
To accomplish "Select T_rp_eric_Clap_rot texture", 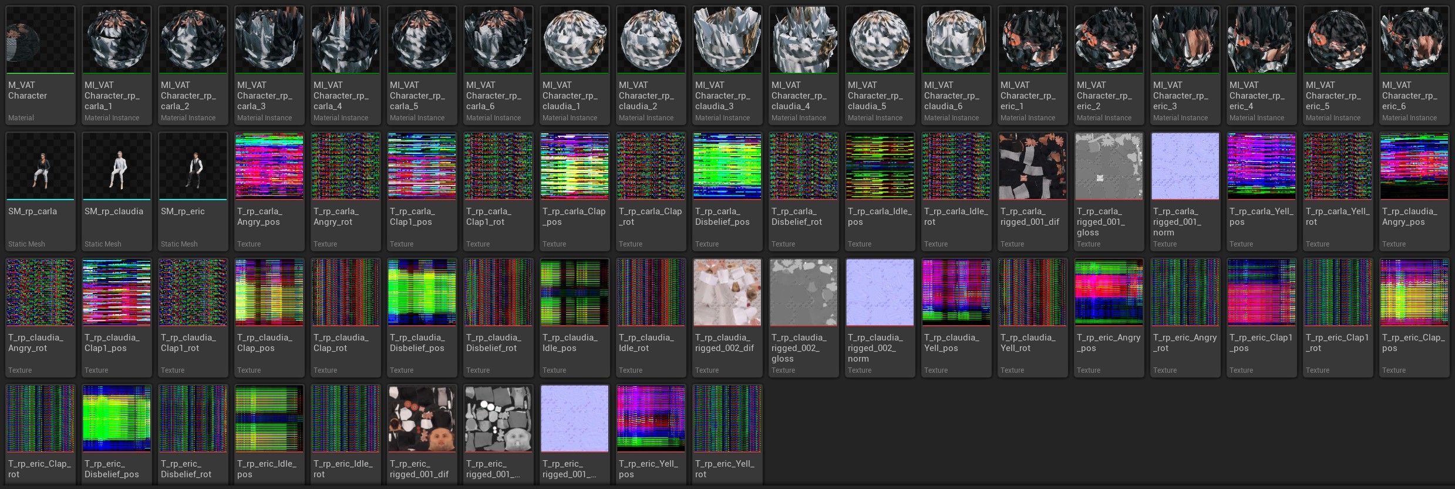I will pyautogui.click(x=41, y=434).
